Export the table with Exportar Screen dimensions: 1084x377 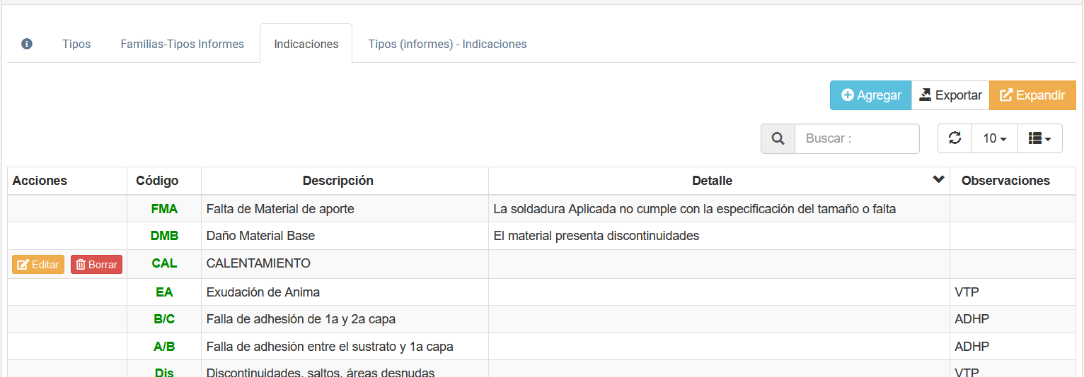[950, 95]
